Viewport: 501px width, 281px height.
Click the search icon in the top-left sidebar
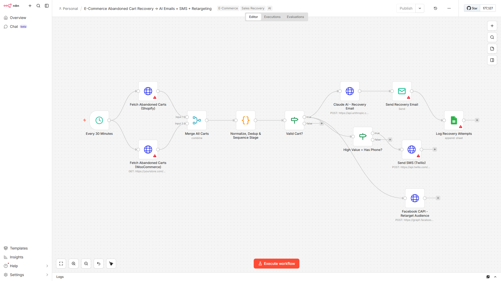tap(38, 5)
